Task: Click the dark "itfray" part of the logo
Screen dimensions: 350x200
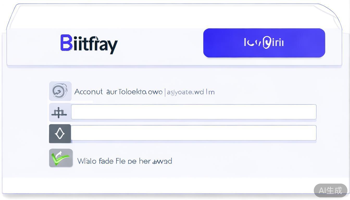Action: tap(95, 45)
